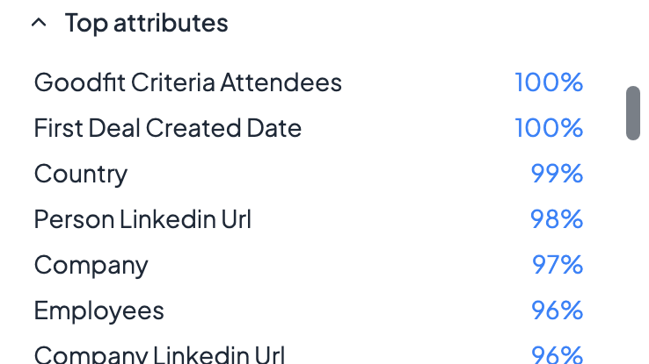The image size is (649, 364).
Task: Choose the Country attribute
Action: [81, 174]
